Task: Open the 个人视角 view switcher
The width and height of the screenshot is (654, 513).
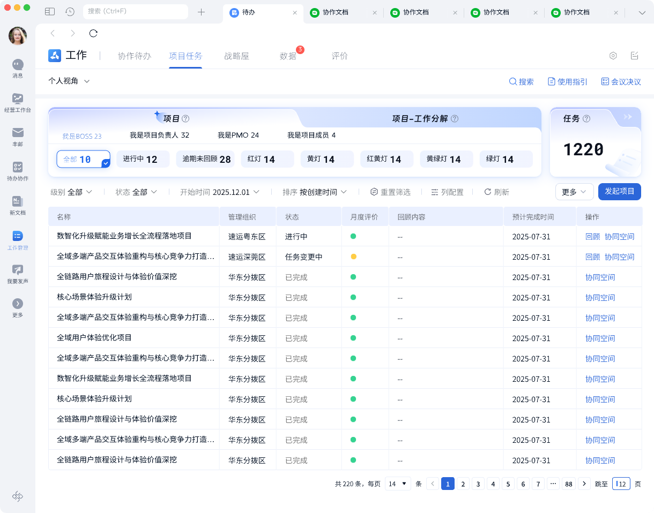Action: [x=69, y=81]
